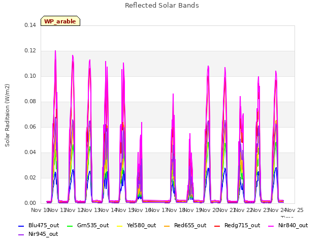Click the 0.10 y-axis tick label

[x=30, y=76]
